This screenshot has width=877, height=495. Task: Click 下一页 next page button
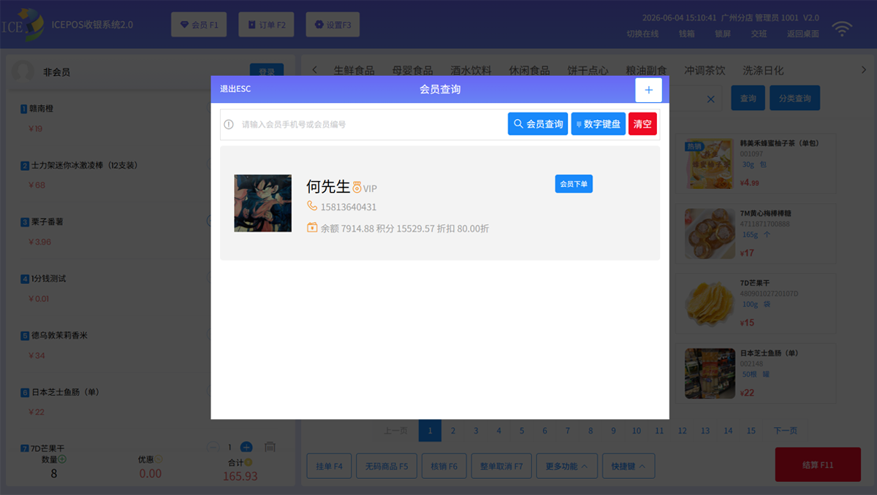click(x=786, y=431)
